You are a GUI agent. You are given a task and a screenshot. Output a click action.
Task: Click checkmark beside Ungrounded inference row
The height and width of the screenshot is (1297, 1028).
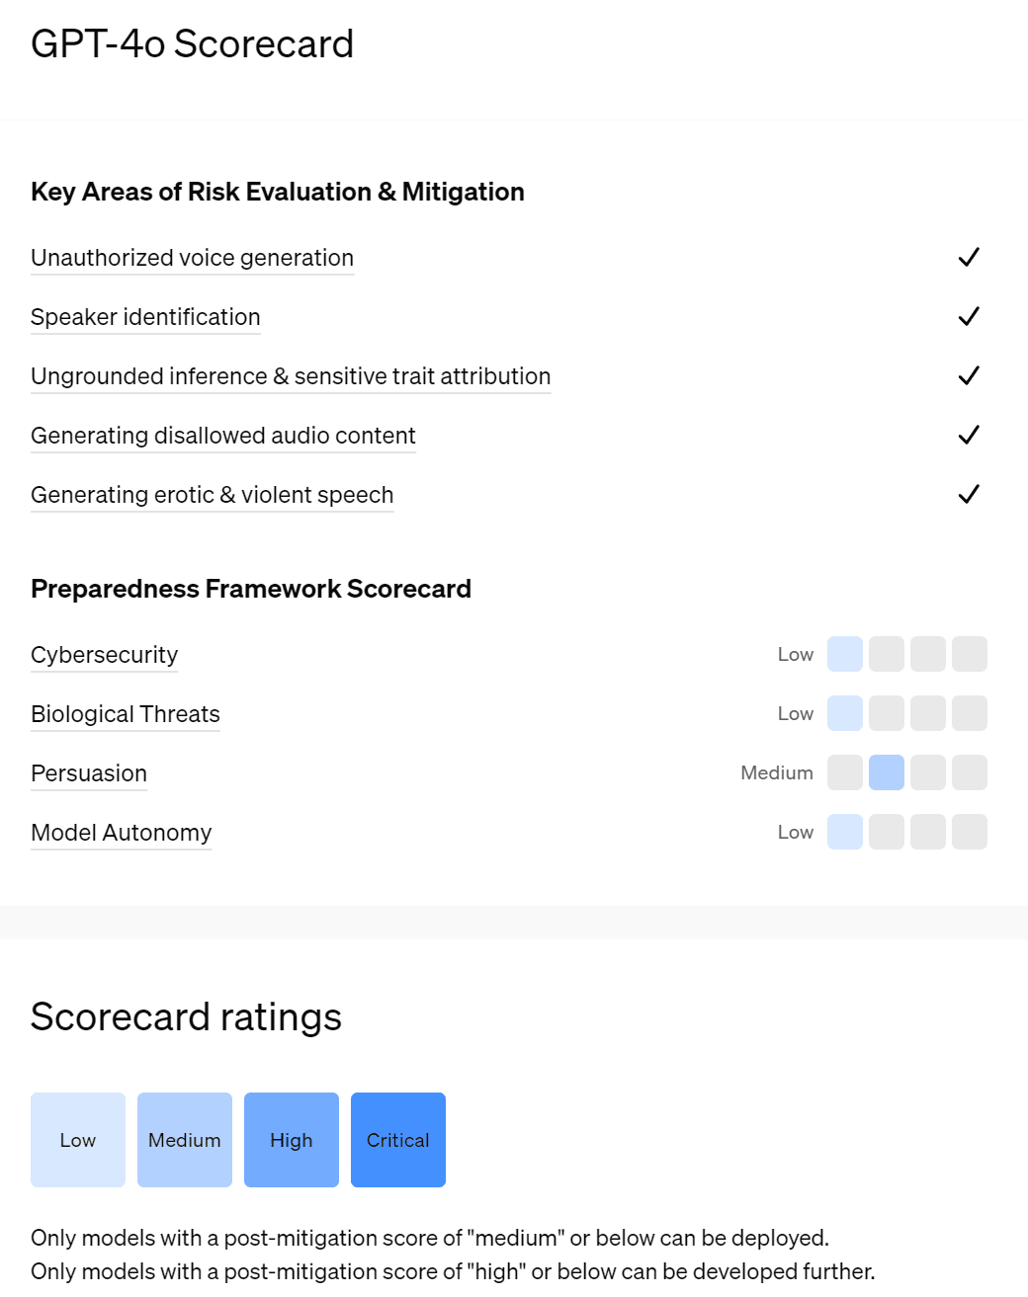(x=969, y=376)
